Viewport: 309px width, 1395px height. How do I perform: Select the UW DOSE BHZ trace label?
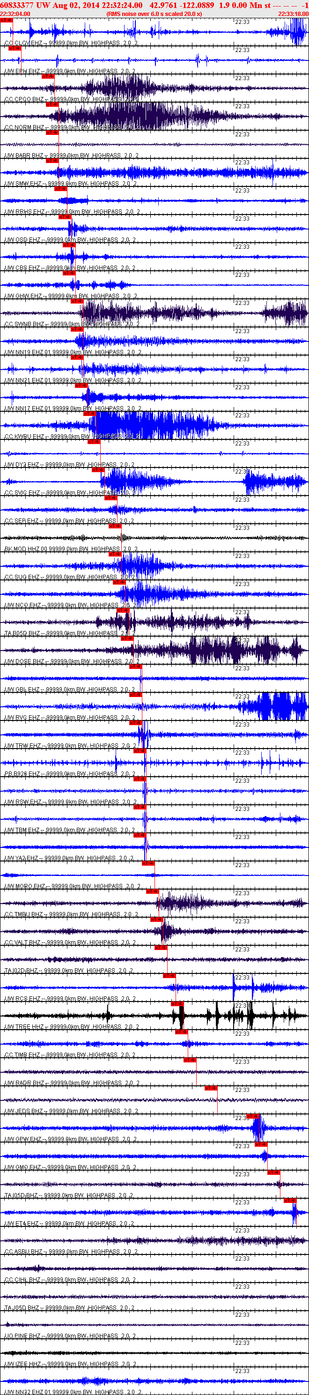(x=72, y=662)
